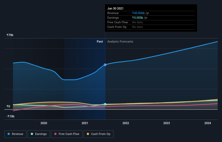Click the ₹43.836b revenue value in tooltip
222x142 pixels.
click(x=138, y=13)
